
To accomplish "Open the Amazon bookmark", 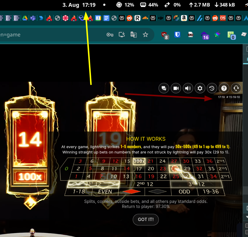I will point(184,18).
